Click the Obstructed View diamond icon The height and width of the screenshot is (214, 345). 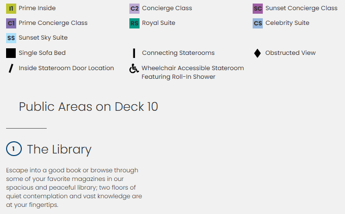coord(257,53)
